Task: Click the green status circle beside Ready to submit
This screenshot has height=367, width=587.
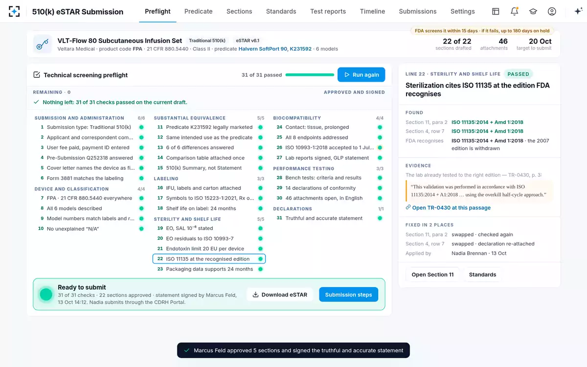Action: 46,294
